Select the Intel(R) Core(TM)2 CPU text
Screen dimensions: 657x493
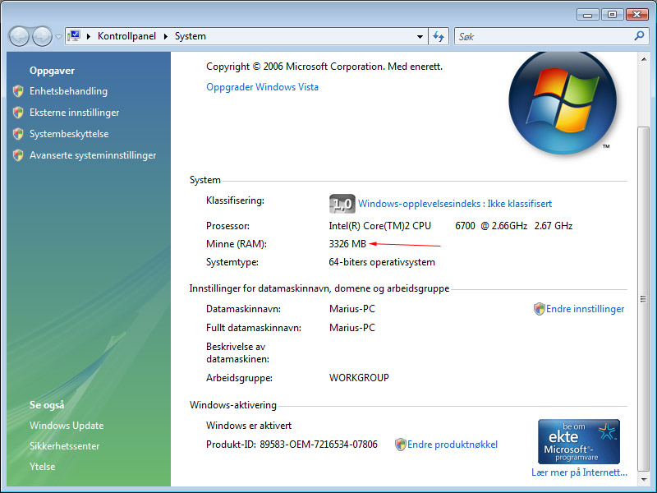379,226
